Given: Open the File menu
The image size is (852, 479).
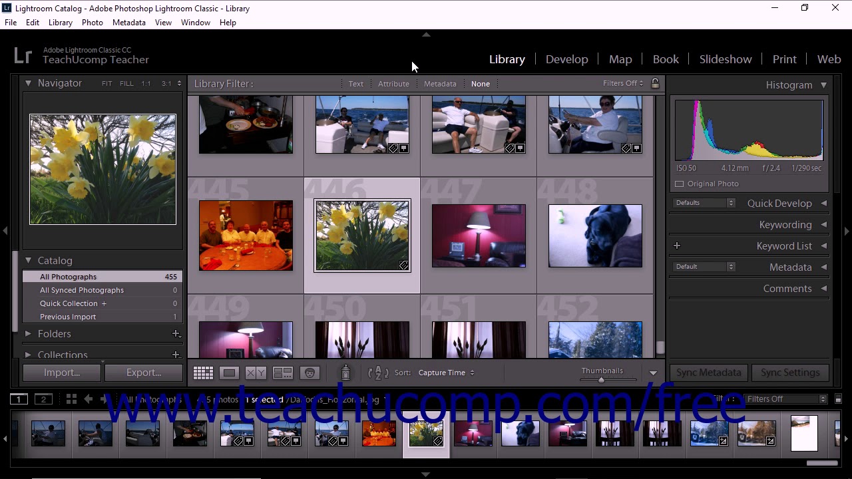Looking at the screenshot, I should click(11, 23).
